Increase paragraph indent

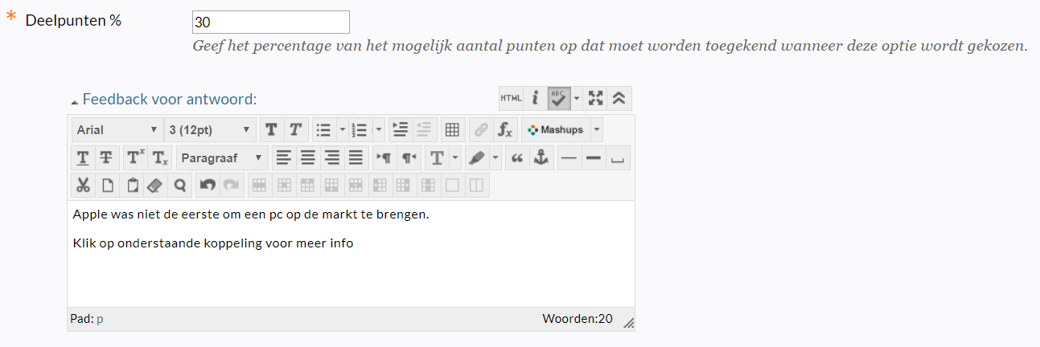[x=400, y=129]
